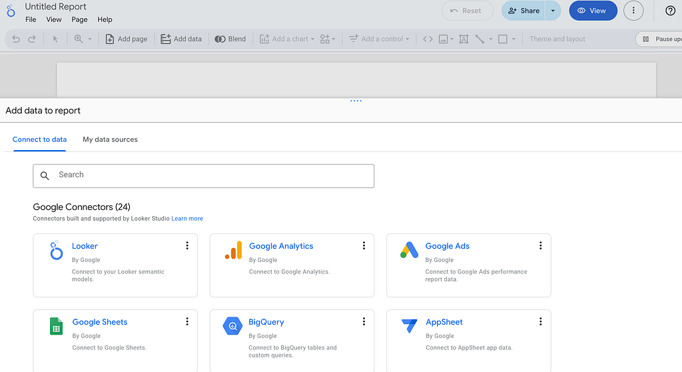Select the BigQuery connector icon

232,326
